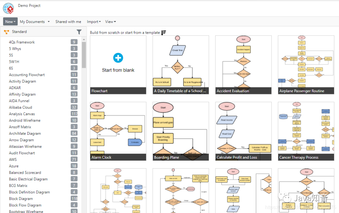Screen dimensions: 339x213
Task: Open the Alarm Clock flowchart template
Action: point(118,131)
